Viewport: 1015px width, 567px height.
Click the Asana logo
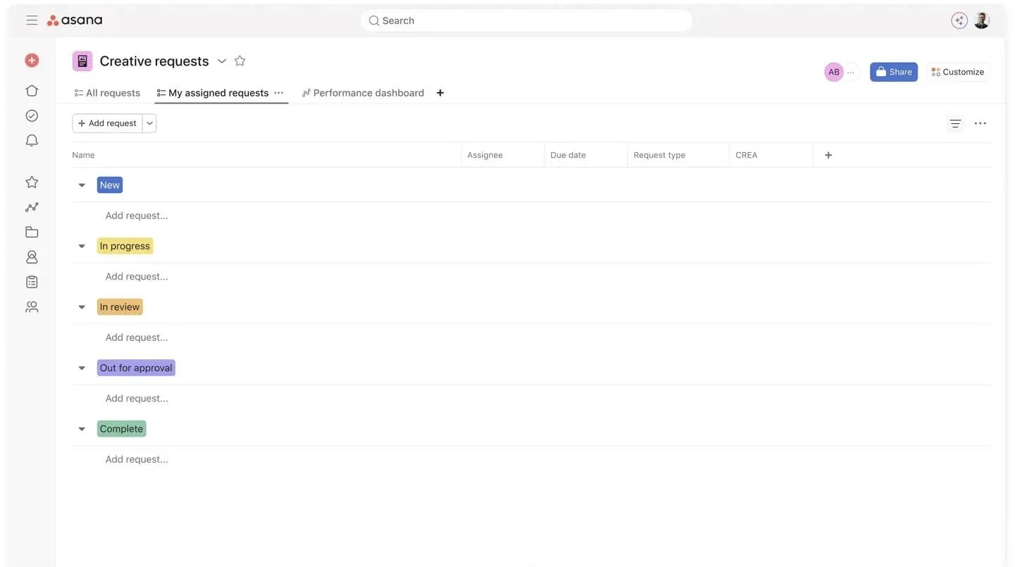tap(75, 20)
